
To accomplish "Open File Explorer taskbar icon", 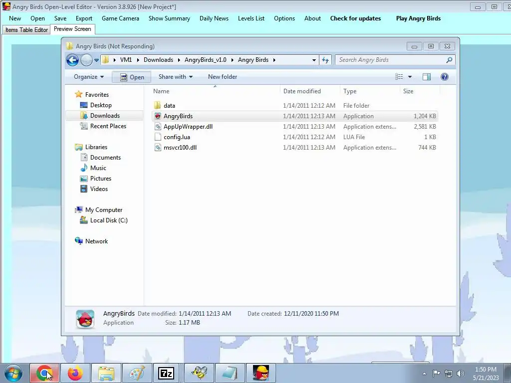I will click(106, 373).
